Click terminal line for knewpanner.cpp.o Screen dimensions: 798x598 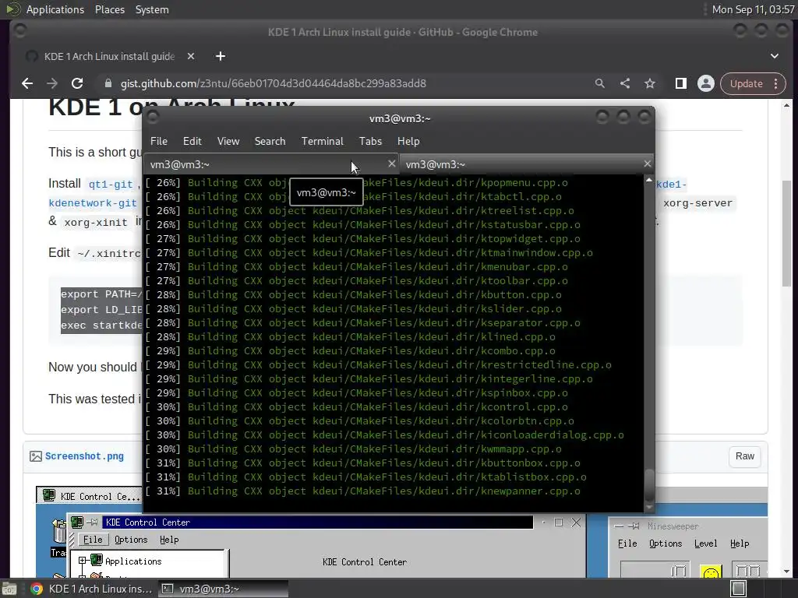(362, 491)
